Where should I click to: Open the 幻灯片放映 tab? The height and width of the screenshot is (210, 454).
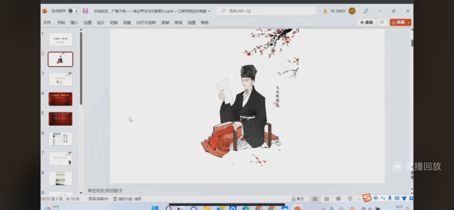pos(146,23)
